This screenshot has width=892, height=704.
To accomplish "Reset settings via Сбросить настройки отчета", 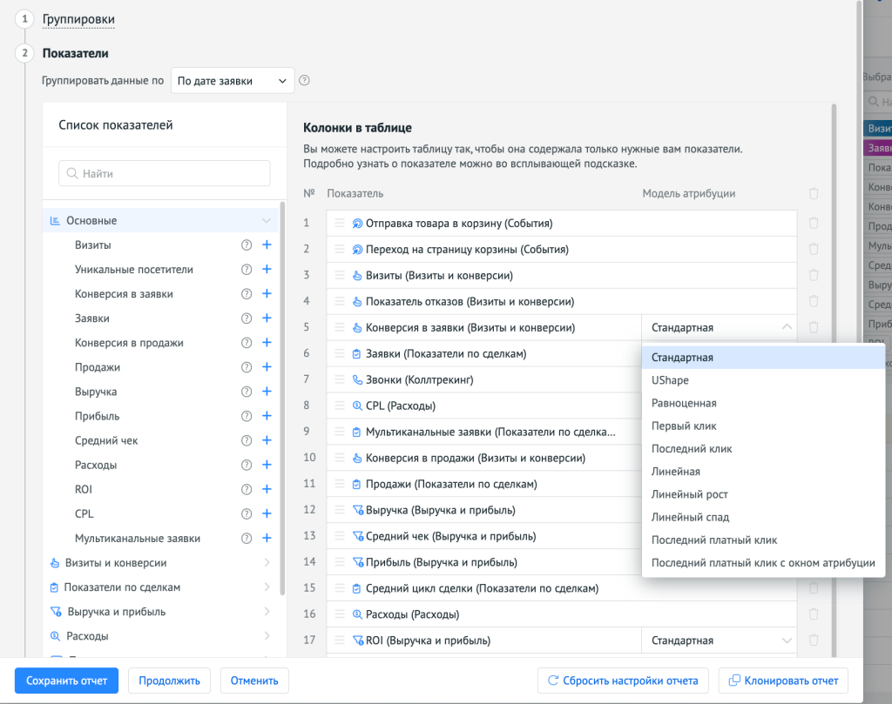I will 623,681.
